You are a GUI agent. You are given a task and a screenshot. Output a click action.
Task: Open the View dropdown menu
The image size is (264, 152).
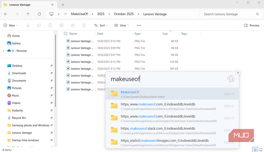122,25
